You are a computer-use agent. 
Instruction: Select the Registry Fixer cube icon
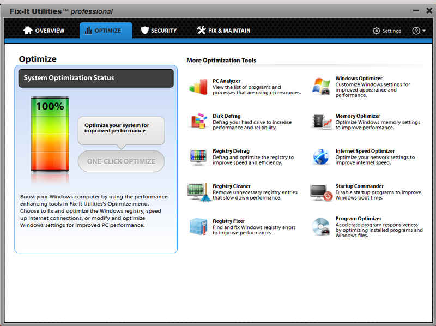pos(198,227)
